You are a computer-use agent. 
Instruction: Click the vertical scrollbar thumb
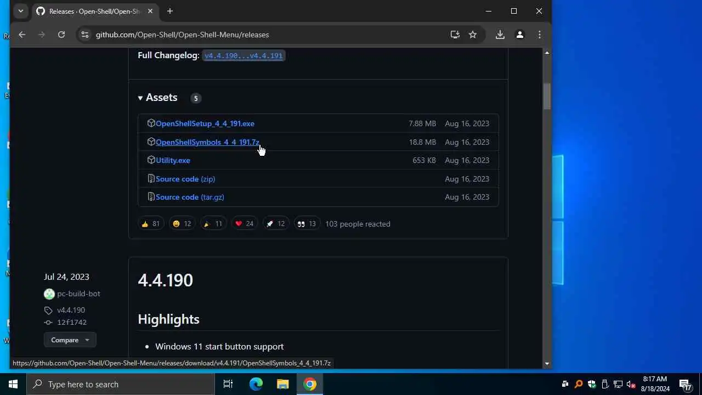[547, 97]
